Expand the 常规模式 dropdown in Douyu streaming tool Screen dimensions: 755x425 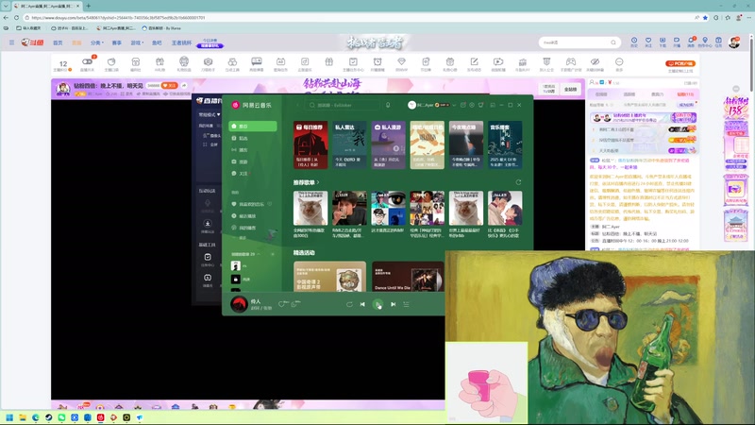click(x=210, y=114)
